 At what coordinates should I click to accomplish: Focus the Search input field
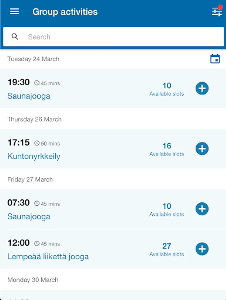(114, 37)
